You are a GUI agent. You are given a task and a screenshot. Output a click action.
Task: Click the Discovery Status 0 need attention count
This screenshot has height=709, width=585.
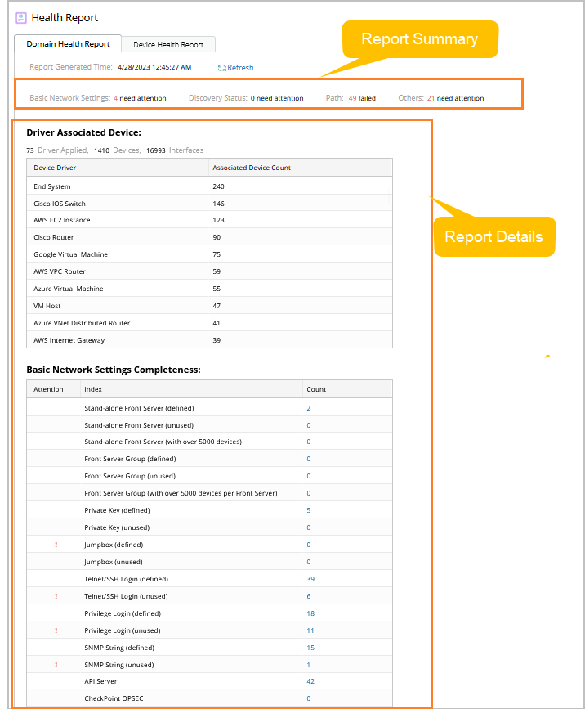(x=252, y=98)
